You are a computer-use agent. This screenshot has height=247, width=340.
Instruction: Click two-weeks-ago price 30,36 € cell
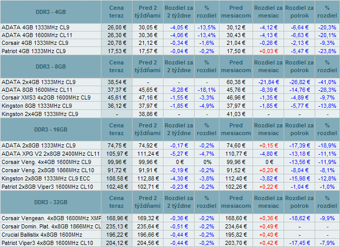pyautogui.click(x=147, y=35)
